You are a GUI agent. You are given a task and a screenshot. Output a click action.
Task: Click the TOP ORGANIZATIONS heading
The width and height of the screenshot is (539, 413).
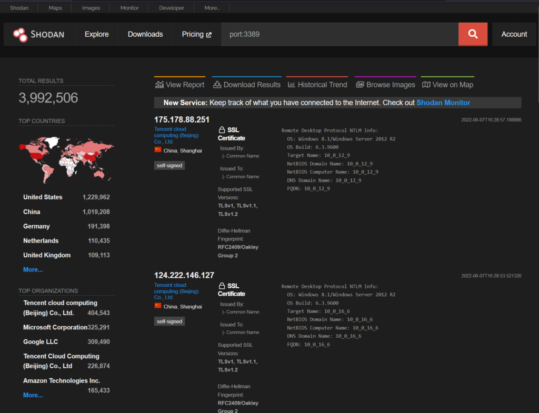pos(48,291)
